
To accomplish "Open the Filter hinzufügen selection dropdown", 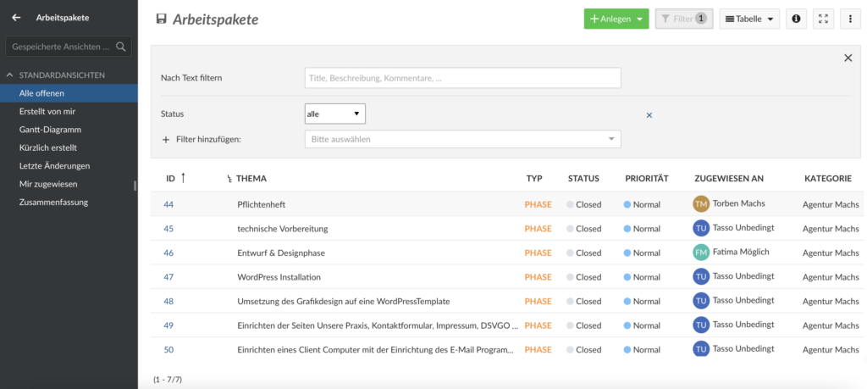I will click(x=463, y=140).
